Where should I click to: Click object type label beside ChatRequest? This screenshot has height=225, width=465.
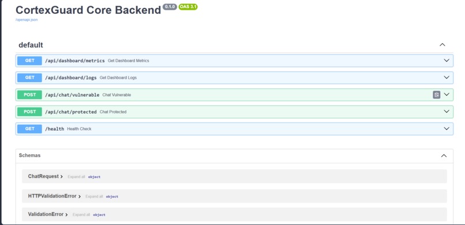[94, 177]
